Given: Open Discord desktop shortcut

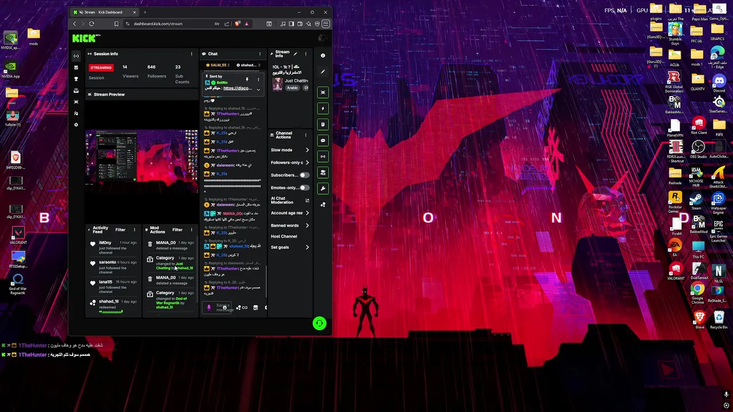Looking at the screenshot, I should (x=719, y=83).
